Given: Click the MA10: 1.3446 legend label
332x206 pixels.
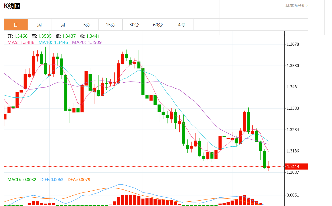Looking at the screenshot, I should [53, 42].
